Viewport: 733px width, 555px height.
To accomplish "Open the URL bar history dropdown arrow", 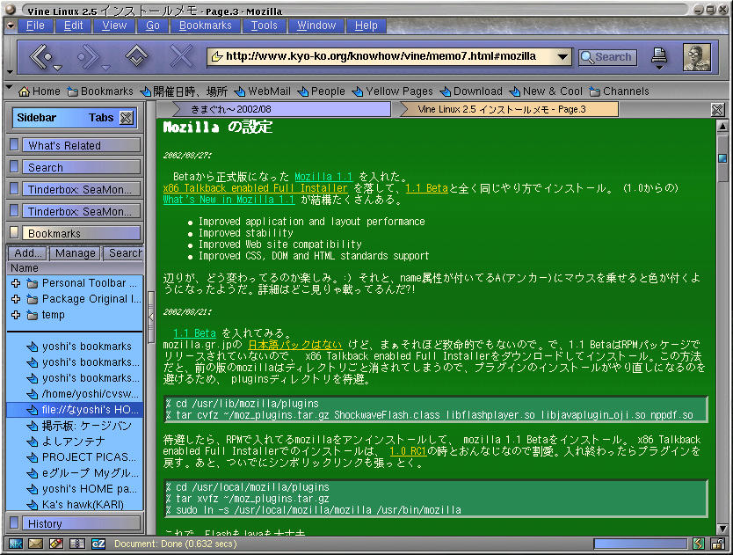I will pyautogui.click(x=562, y=57).
